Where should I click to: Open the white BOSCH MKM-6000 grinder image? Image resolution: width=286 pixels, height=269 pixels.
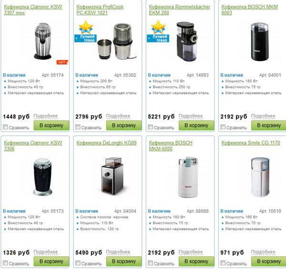188,177
